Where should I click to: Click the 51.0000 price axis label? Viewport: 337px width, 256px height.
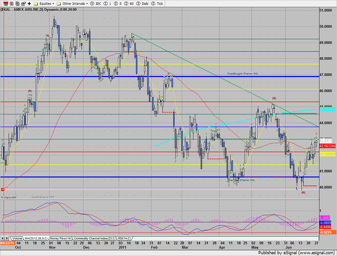coord(326,10)
